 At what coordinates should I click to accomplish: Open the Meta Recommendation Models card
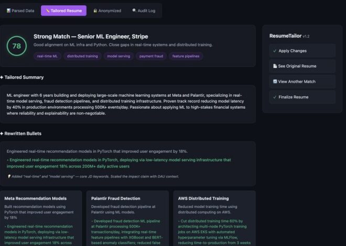(41, 218)
